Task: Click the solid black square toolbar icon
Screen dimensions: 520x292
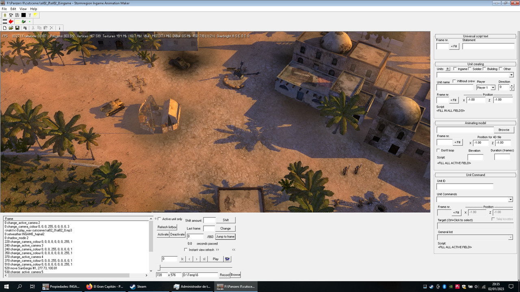Action: pos(24,15)
